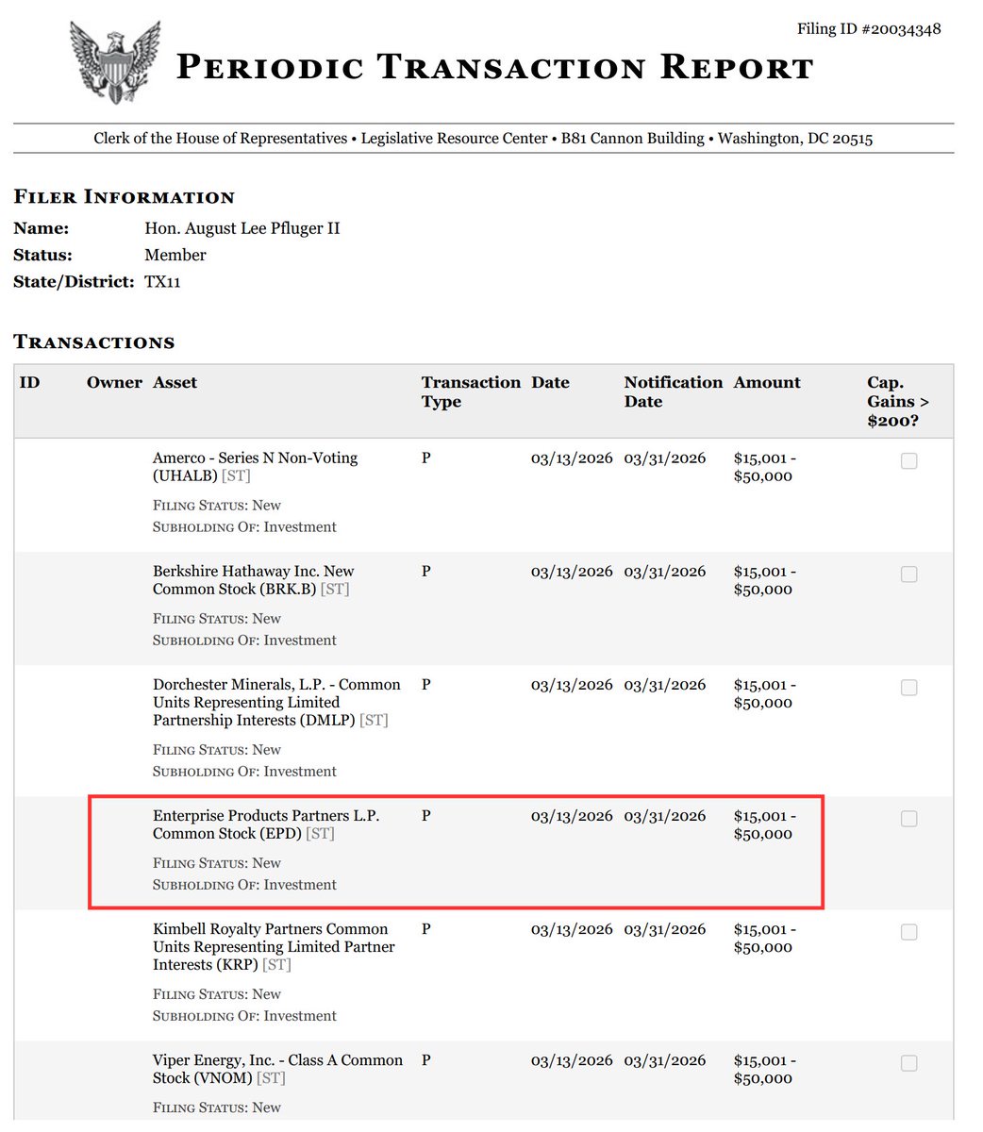Select the Amount column header
The image size is (983, 1132).
pyautogui.click(x=767, y=383)
